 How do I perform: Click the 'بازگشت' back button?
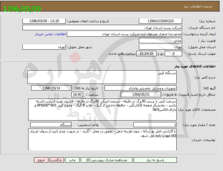[x=56, y=160]
